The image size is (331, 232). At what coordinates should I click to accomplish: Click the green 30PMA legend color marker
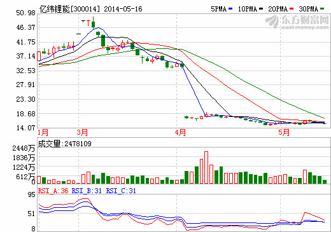click(x=322, y=9)
